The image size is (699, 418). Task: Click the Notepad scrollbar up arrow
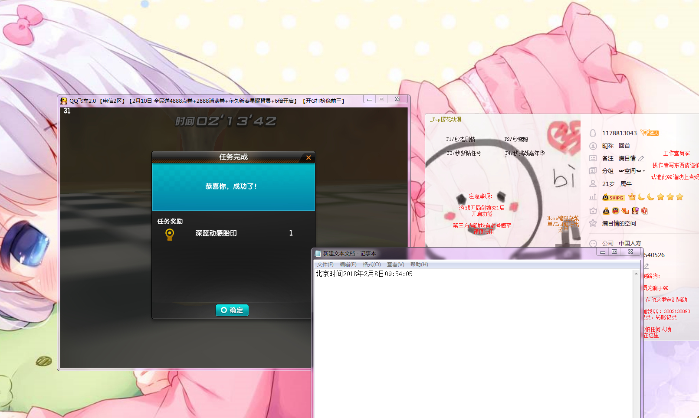637,274
